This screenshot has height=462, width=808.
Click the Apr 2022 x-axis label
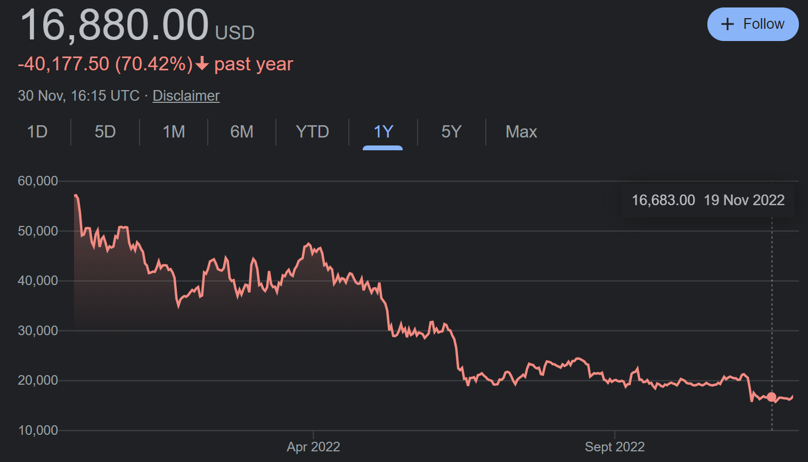[313, 447]
